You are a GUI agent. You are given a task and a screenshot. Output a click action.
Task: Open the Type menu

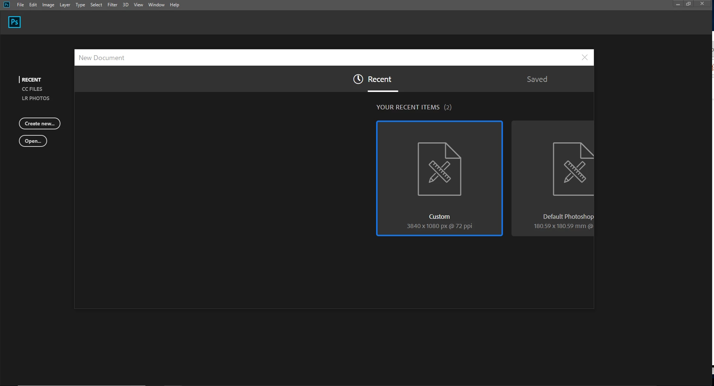[x=80, y=5]
